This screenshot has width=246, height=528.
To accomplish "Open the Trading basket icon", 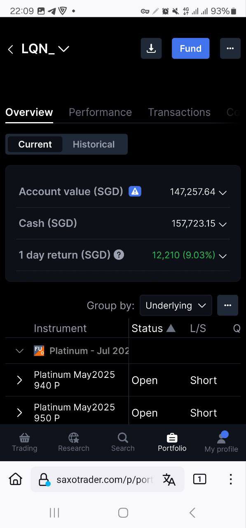I will [24, 438].
